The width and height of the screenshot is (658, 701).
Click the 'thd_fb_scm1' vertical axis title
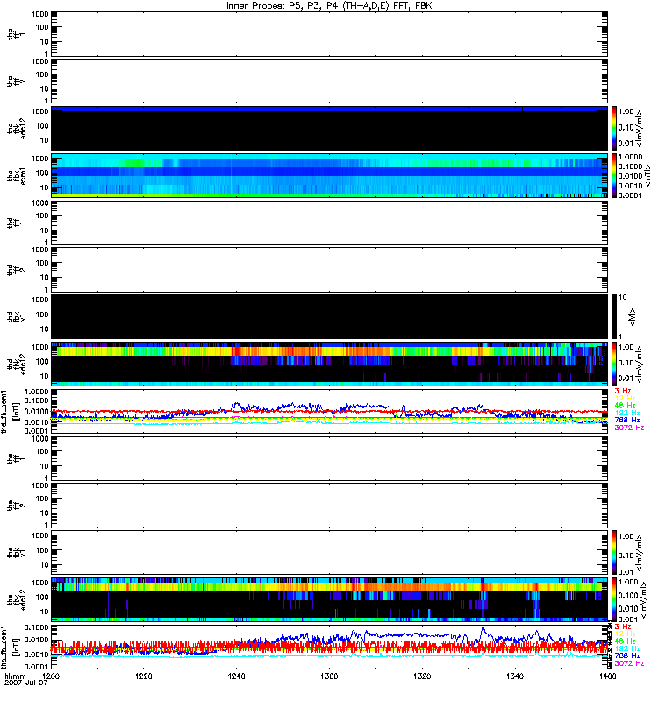(4, 411)
